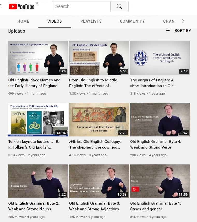Switch to the HOME tab
This screenshot has width=197, height=222.
[23, 21]
